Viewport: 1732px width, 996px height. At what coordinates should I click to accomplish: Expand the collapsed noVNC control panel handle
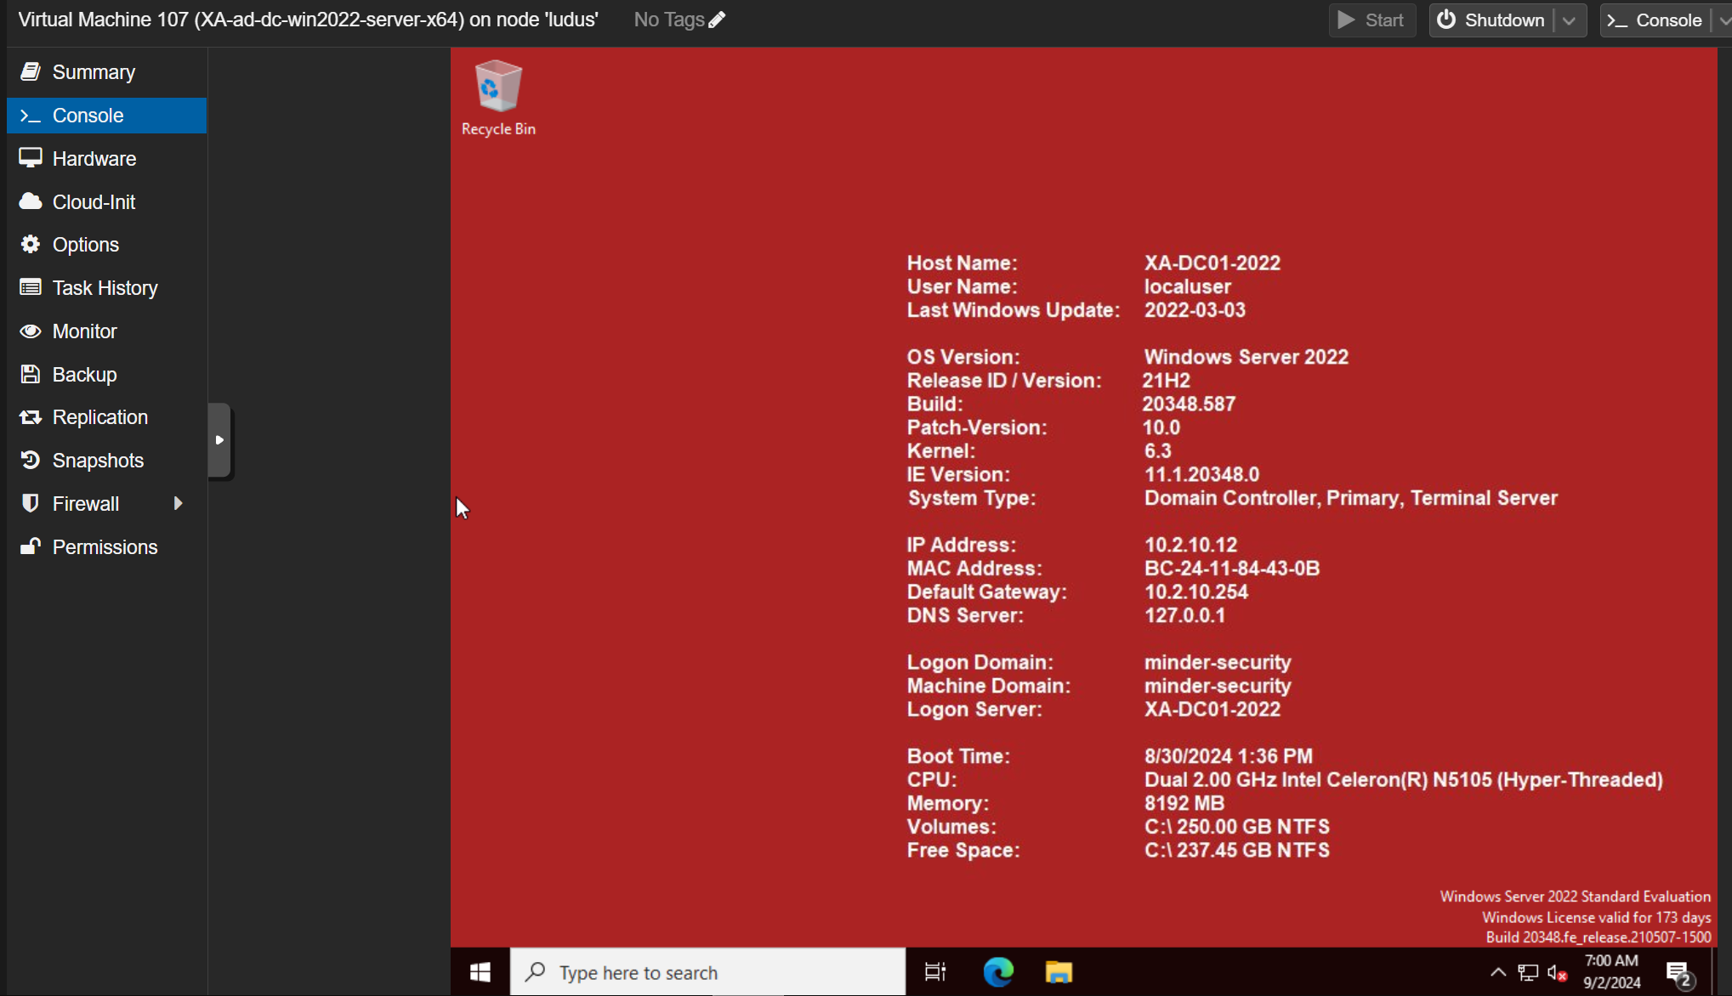coord(219,440)
